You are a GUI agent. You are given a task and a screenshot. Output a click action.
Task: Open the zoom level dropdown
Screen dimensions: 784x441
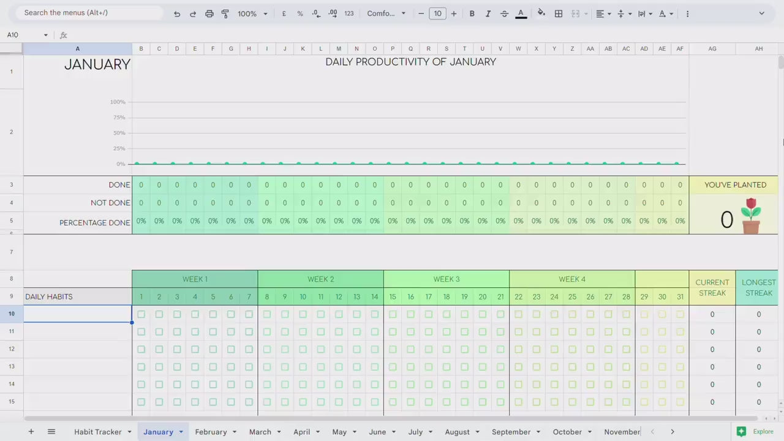point(252,13)
